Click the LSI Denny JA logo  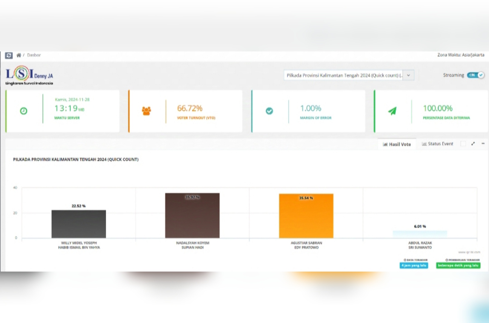(x=29, y=75)
